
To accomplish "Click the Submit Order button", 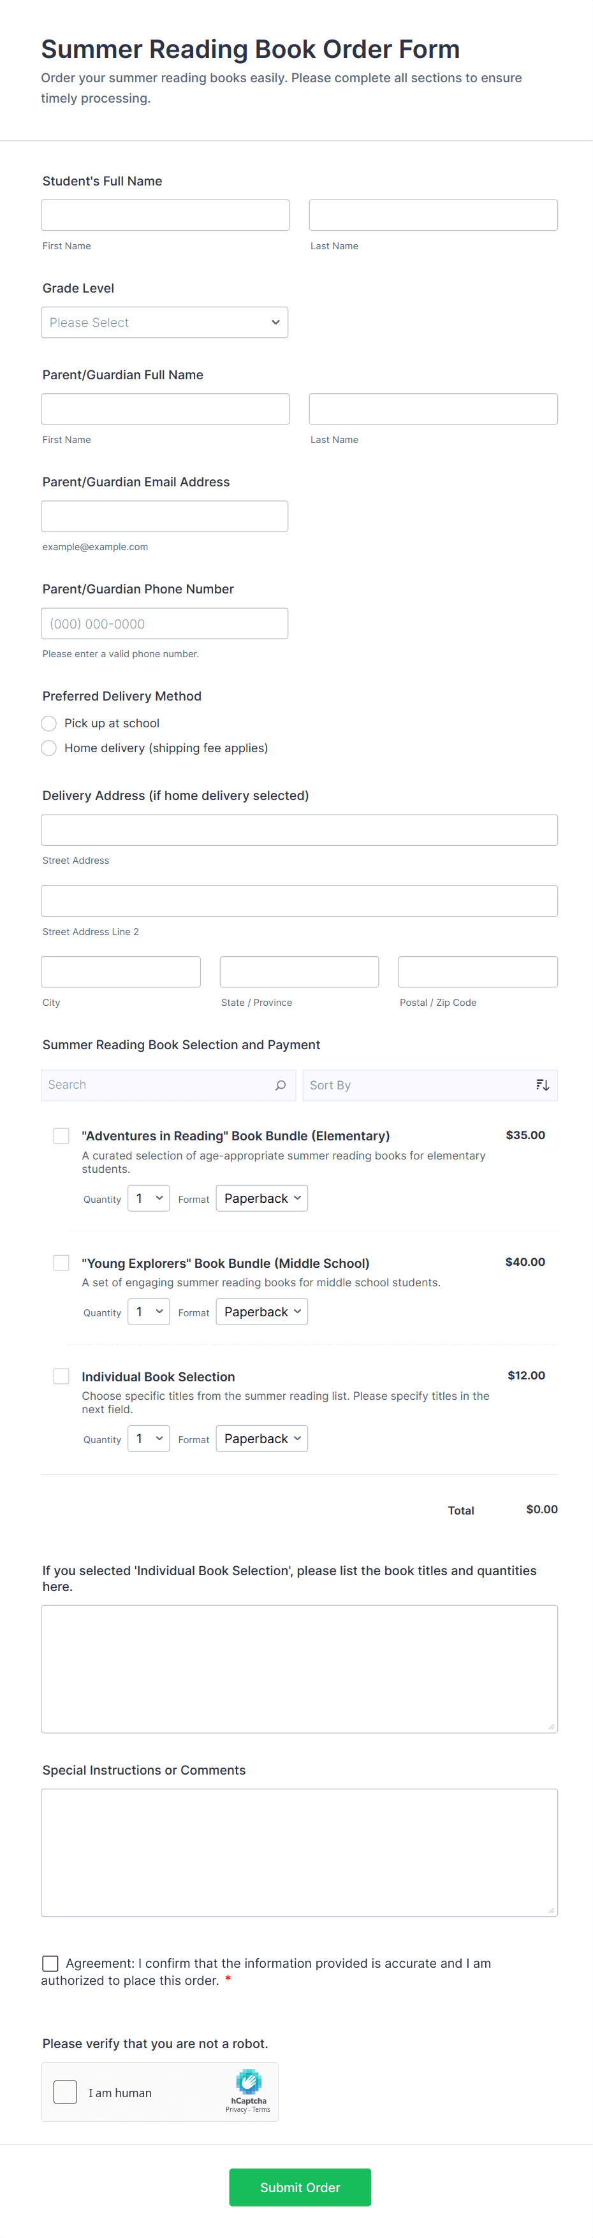I will pos(300,2188).
